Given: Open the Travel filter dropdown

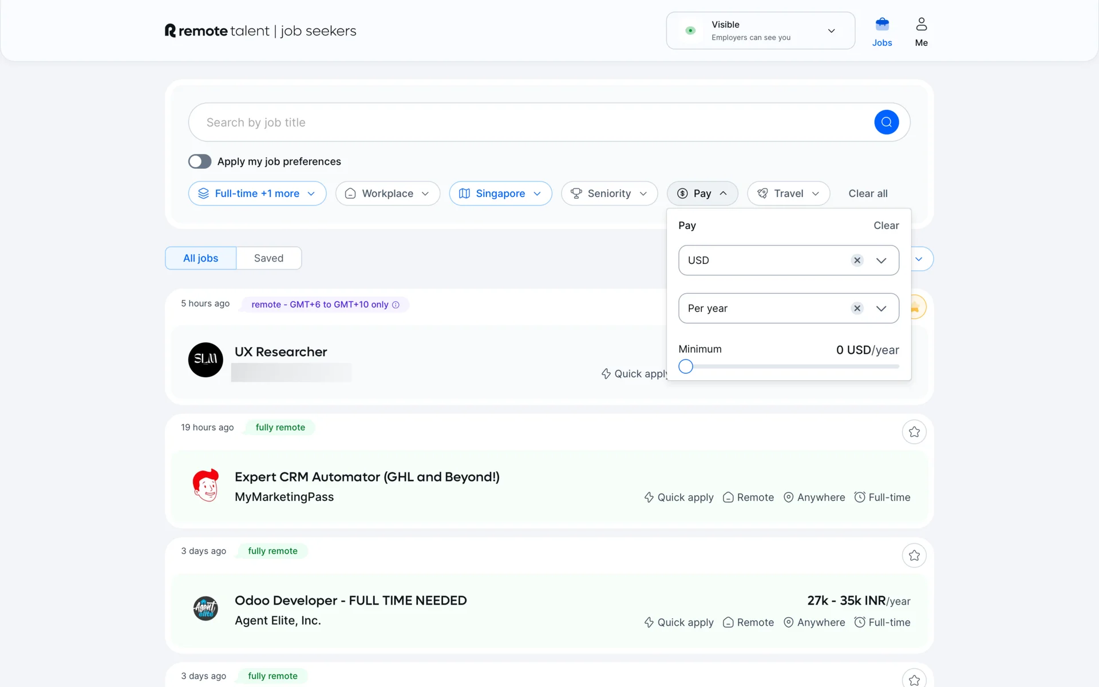Looking at the screenshot, I should point(788,194).
